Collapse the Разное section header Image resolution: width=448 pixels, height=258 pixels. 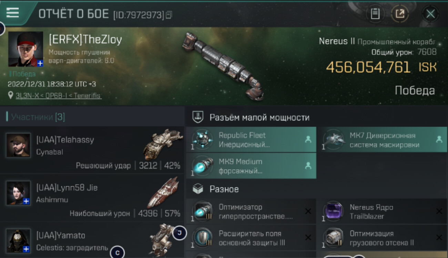317,189
